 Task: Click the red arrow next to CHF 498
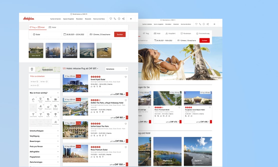pyautogui.click(x=211, y=122)
